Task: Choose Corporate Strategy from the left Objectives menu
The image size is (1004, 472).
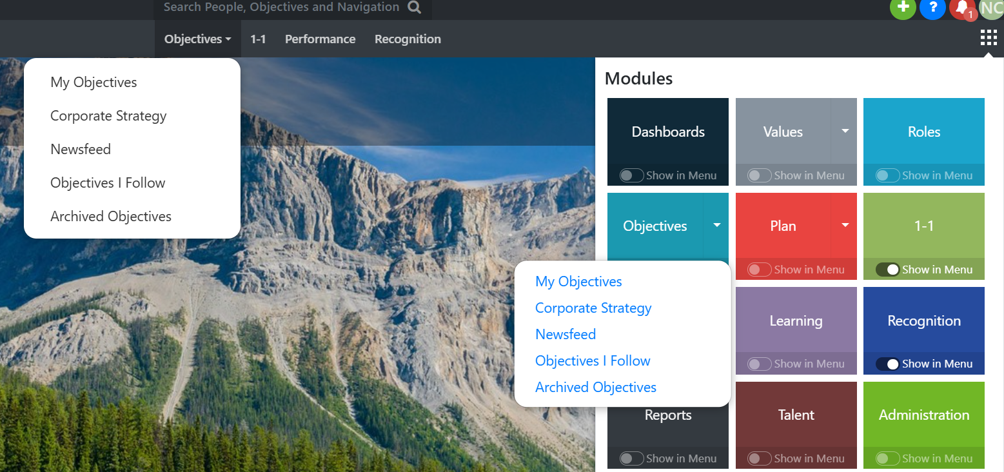Action: point(108,116)
